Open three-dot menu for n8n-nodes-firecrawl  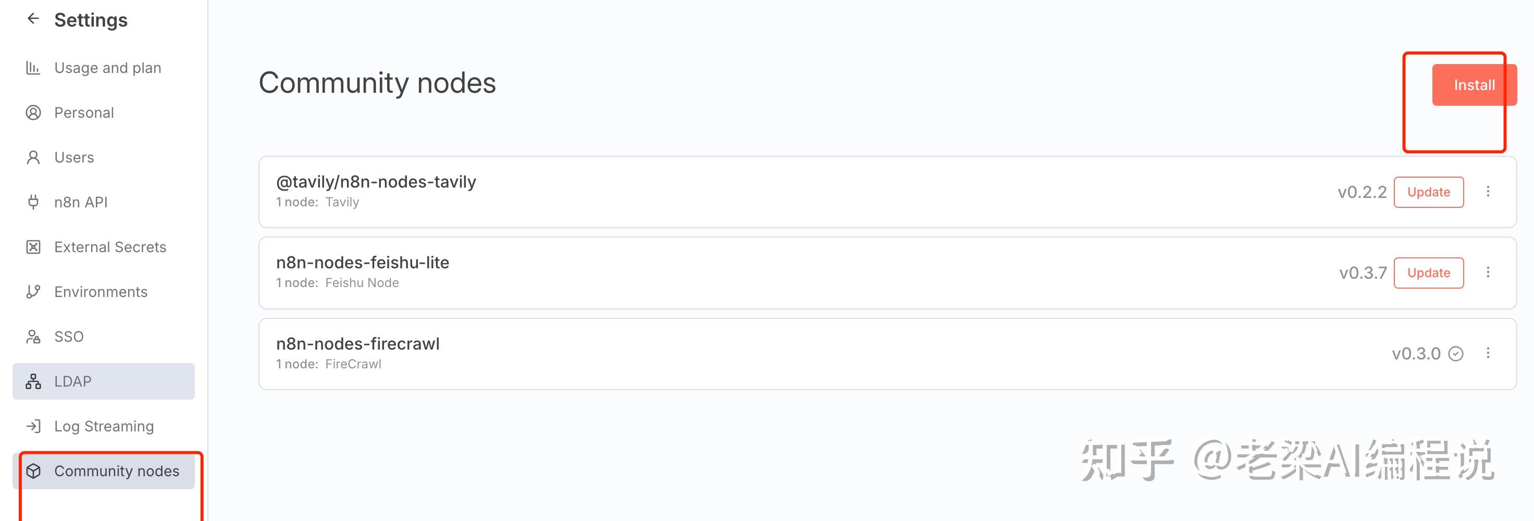(1488, 354)
